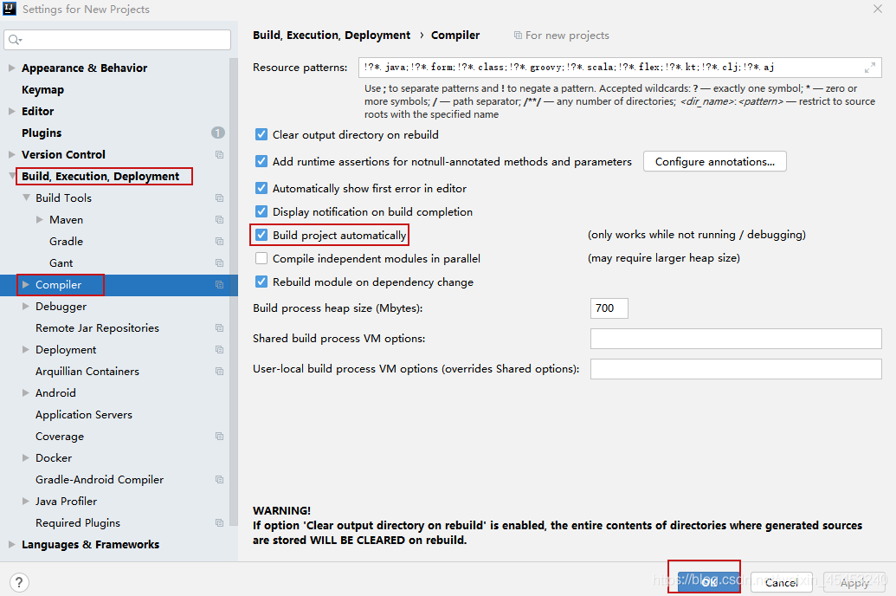The height and width of the screenshot is (596, 896).
Task: Click Shared build process VM options field
Action: tap(736, 339)
